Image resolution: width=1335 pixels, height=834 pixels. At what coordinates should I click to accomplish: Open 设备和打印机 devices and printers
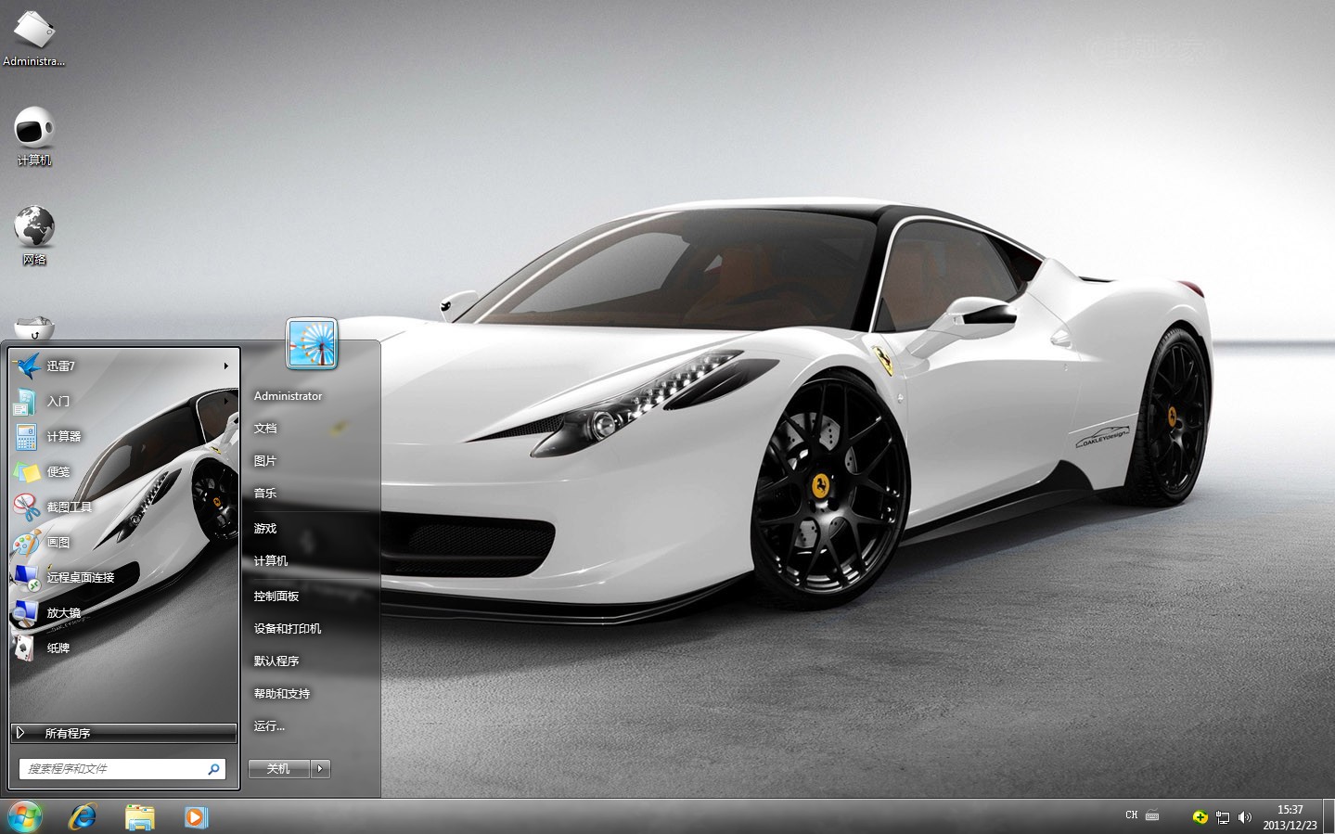point(288,629)
